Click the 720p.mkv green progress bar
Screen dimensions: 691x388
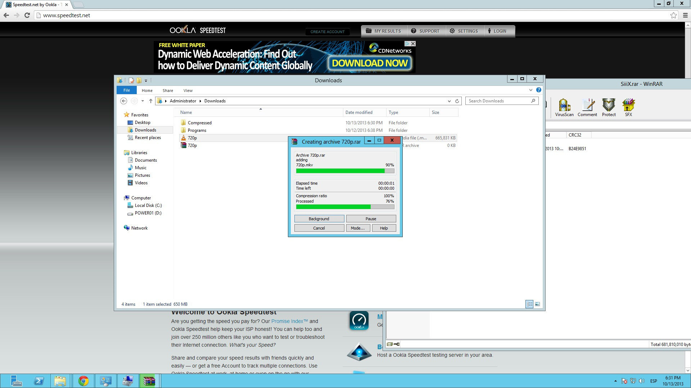(x=345, y=171)
